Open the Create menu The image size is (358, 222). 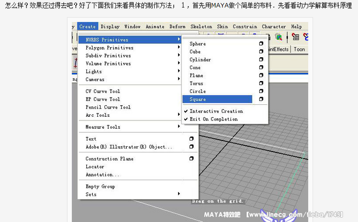pyautogui.click(x=87, y=26)
